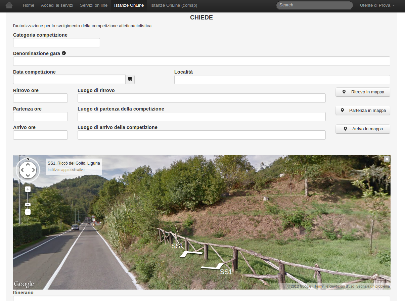Image resolution: width=405 pixels, height=301 pixels.
Task: Open the Termini e condizioni d'uso link
Action: tap(334, 286)
